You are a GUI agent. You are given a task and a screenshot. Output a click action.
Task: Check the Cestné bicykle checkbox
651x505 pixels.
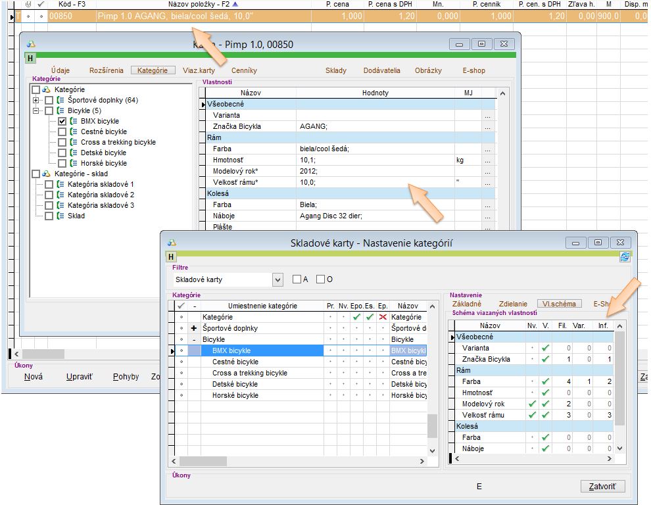62,132
